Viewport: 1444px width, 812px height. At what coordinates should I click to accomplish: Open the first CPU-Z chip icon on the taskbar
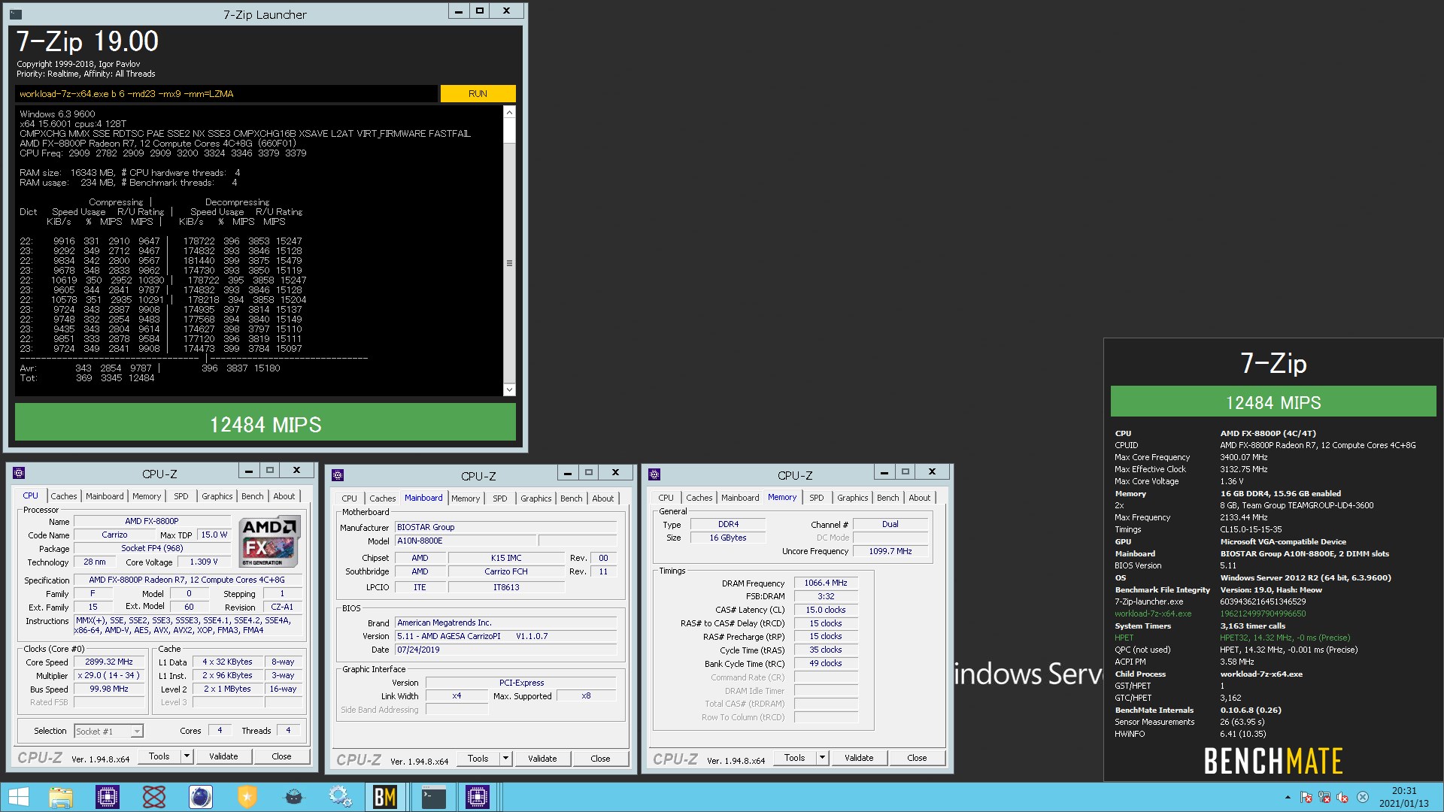(x=108, y=797)
